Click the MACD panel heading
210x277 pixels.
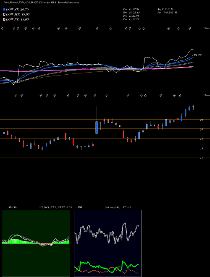point(12,207)
